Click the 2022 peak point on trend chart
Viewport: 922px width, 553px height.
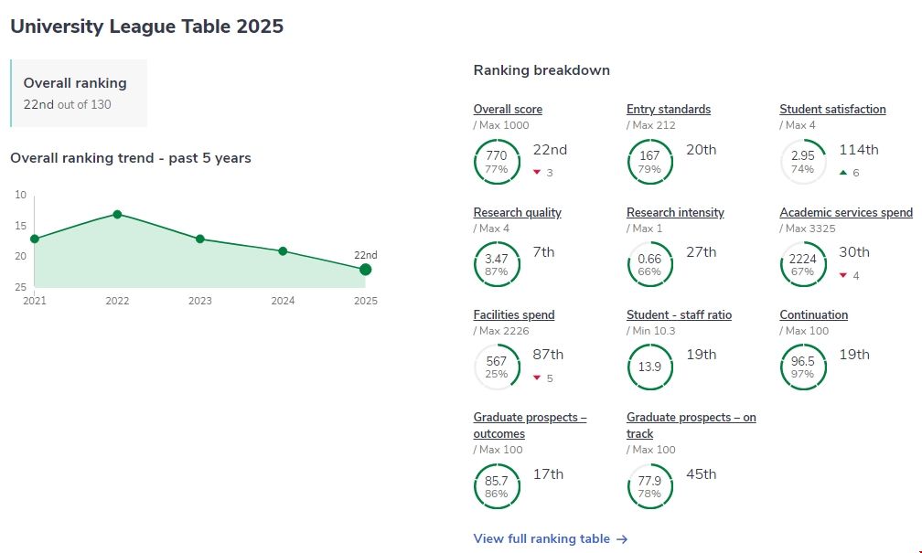117,214
